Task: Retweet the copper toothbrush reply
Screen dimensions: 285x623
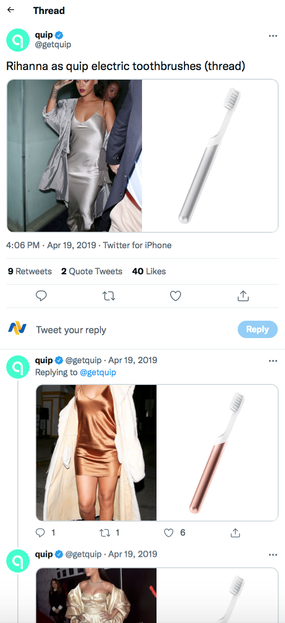Action: tap(105, 533)
